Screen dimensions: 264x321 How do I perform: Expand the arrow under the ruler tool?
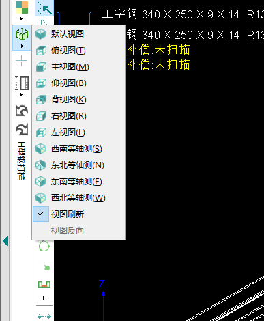coord(22,94)
